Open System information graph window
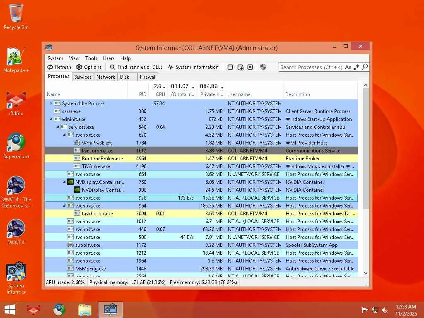Image resolution: width=424 pixels, height=318 pixels. point(193,67)
